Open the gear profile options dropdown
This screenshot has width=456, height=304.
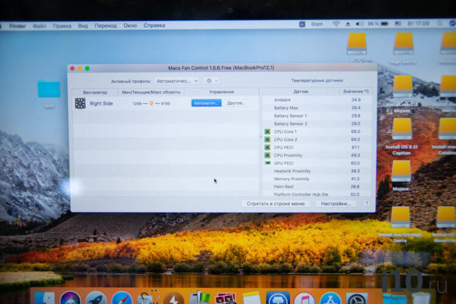pos(212,81)
